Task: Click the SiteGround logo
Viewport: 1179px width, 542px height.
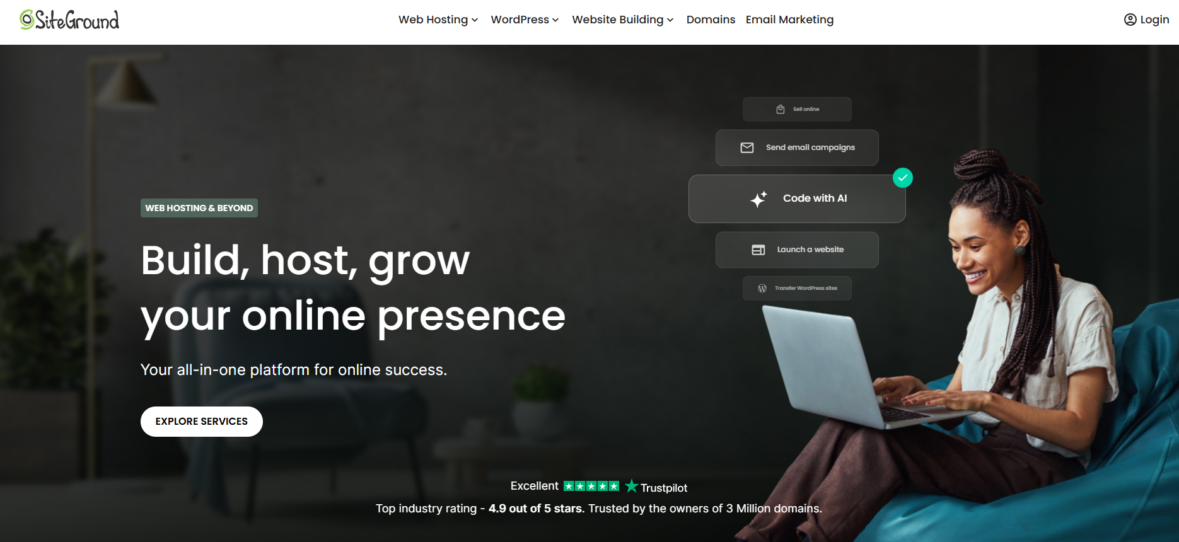Action: (x=69, y=20)
